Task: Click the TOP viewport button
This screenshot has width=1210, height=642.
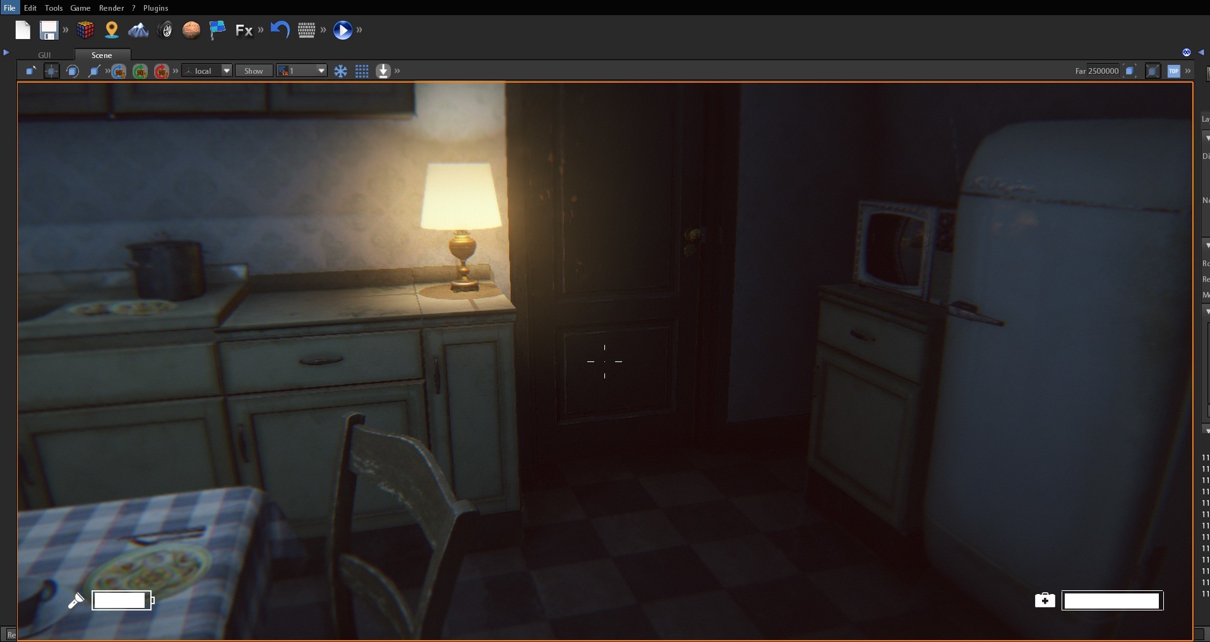Action: [x=1173, y=71]
